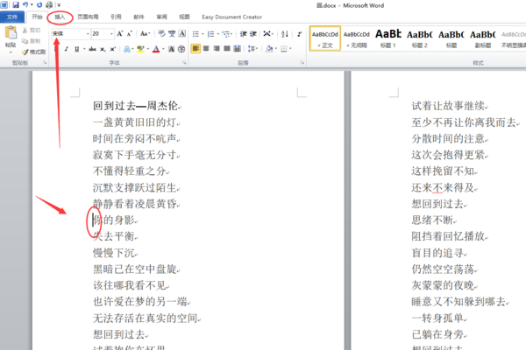526x350 pixels.
Task: Switch to the 开始 (Home) tab
Action: (37, 17)
